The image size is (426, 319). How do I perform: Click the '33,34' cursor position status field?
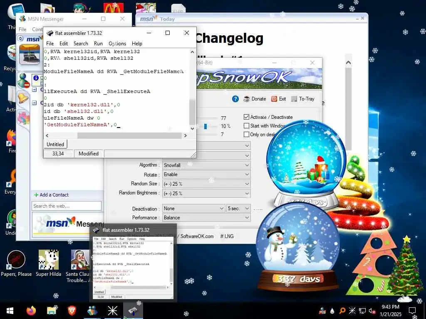pos(58,154)
